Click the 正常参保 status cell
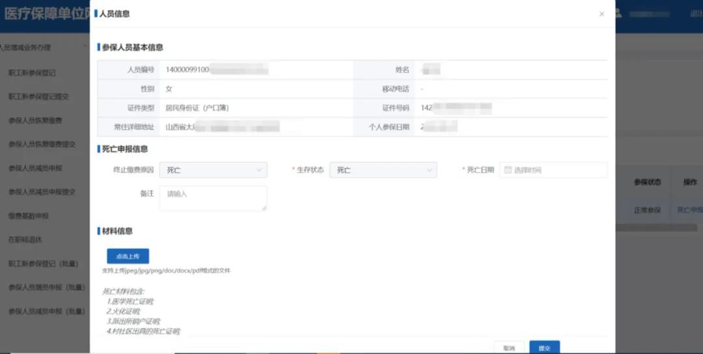The height and width of the screenshot is (354, 703). point(647,210)
